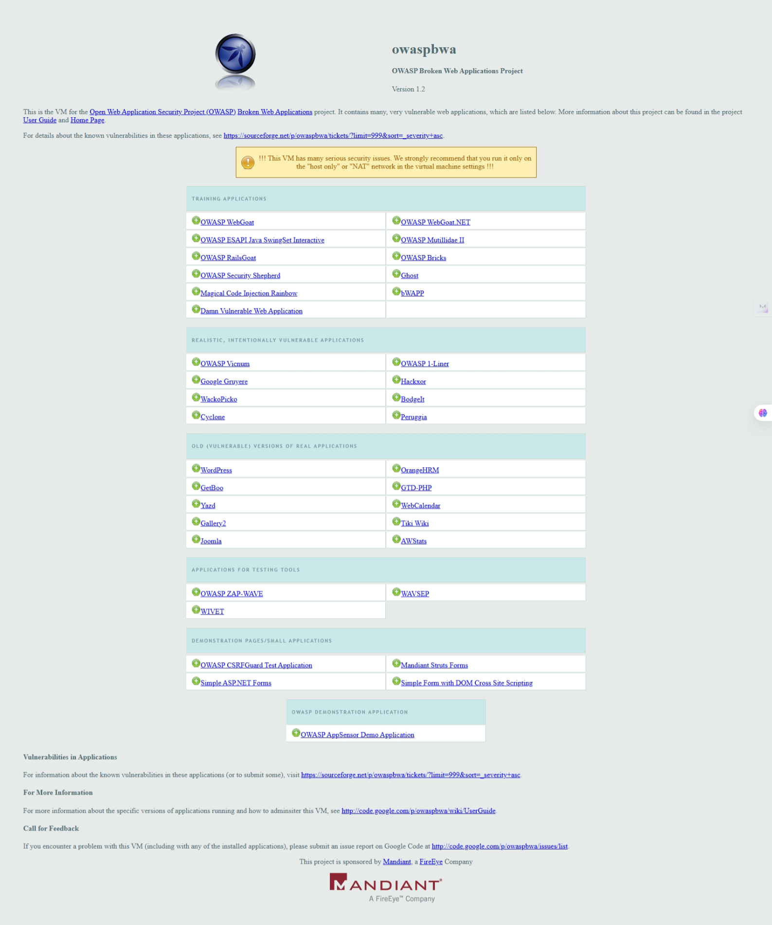Follow the User Guide link in intro
The image size is (772, 925).
[x=40, y=120]
